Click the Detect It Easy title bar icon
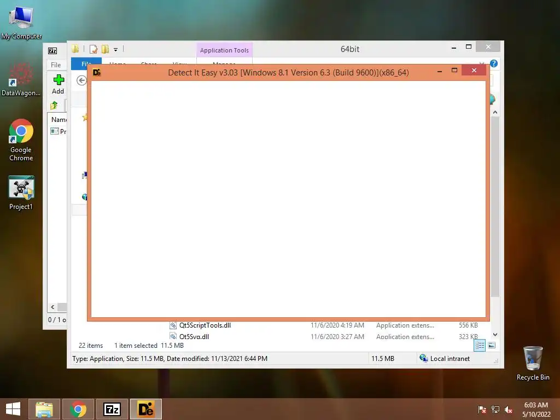 pos(97,73)
